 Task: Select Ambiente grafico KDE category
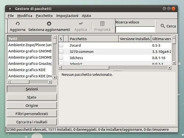pyautogui.click(x=29, y=70)
